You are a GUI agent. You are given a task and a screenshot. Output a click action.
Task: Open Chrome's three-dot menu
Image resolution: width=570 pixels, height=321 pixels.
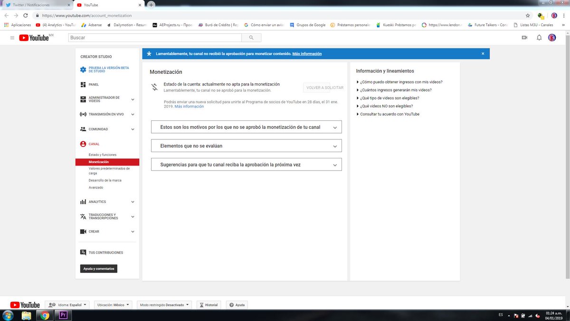pyautogui.click(x=564, y=15)
